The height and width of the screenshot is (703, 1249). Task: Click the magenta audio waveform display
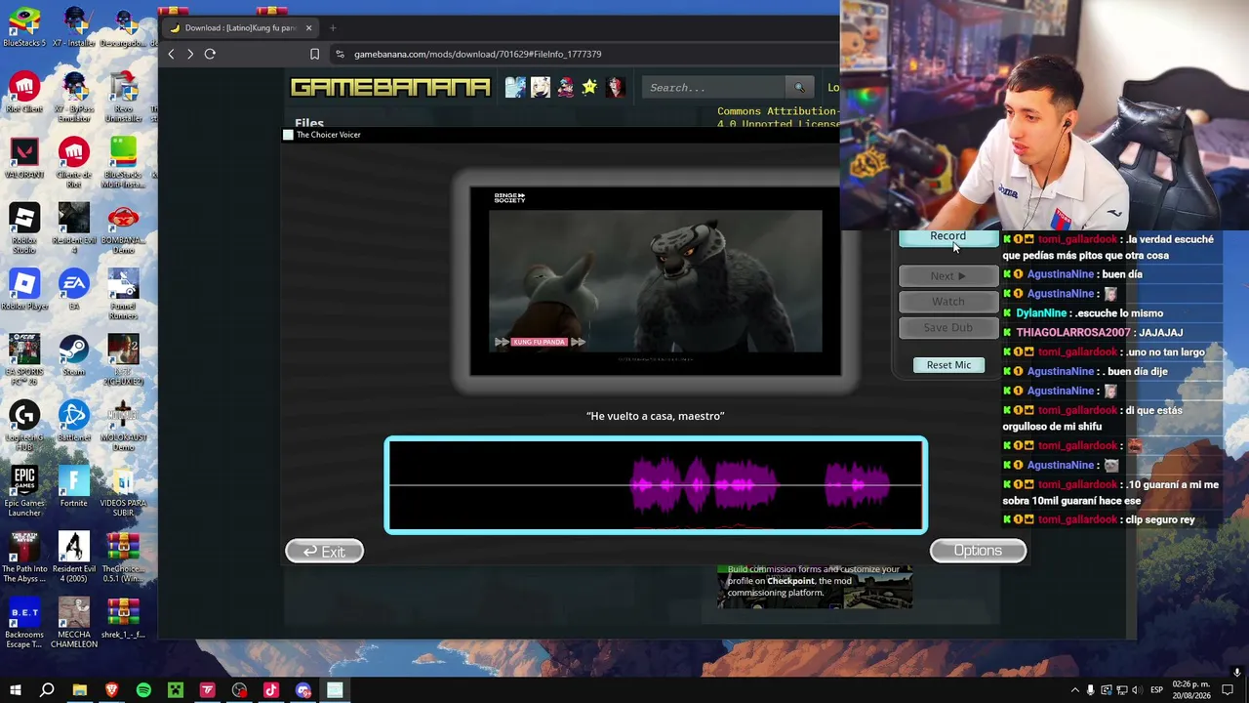pyautogui.click(x=656, y=485)
